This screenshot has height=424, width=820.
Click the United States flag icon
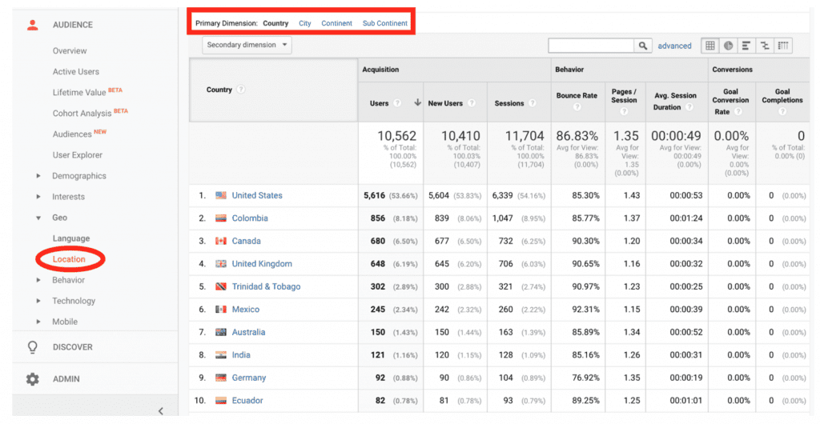pos(221,195)
